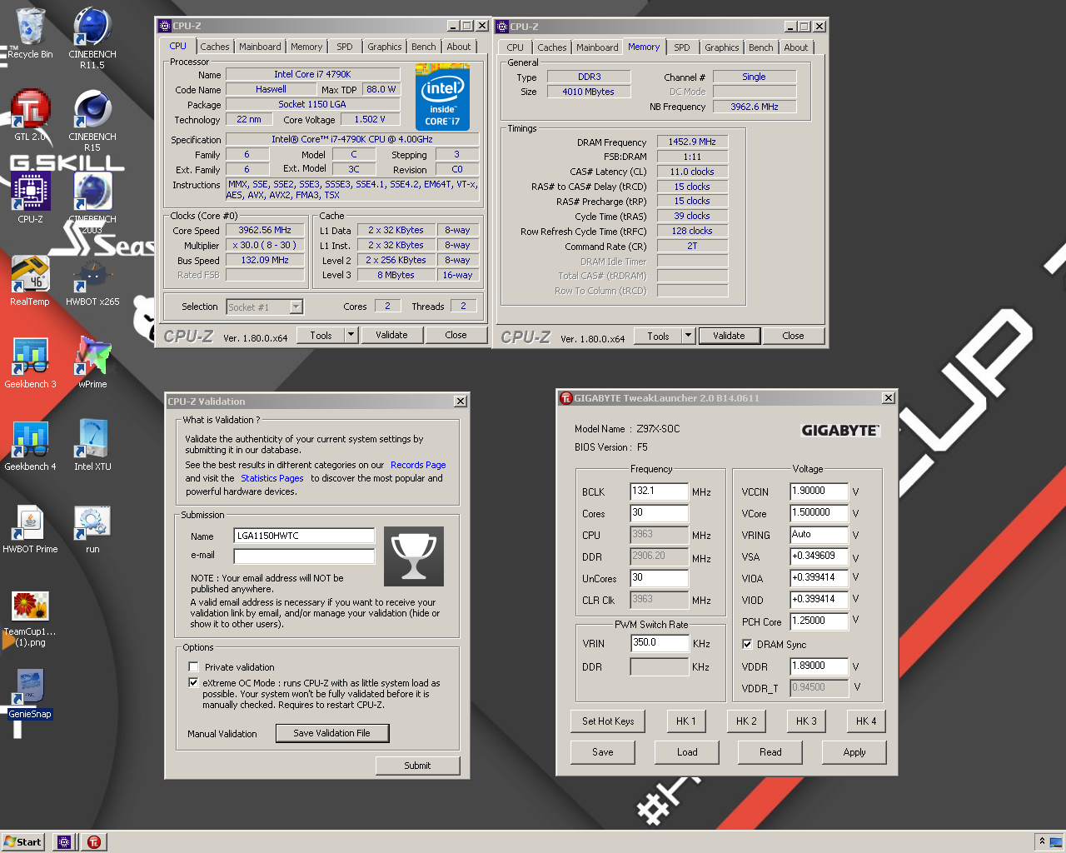Open the GTL 2.0 desktop icon

pyautogui.click(x=30, y=116)
